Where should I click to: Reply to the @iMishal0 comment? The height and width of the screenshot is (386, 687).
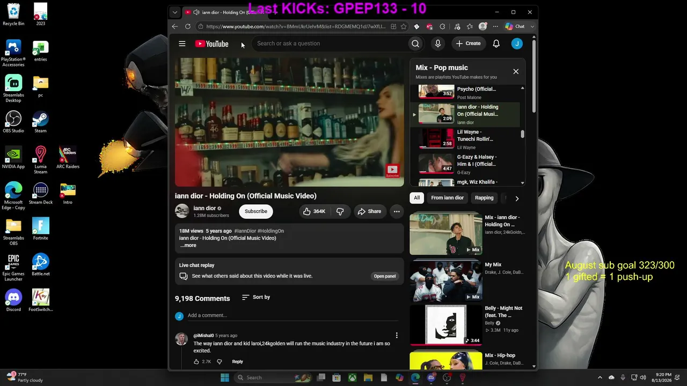point(237,361)
